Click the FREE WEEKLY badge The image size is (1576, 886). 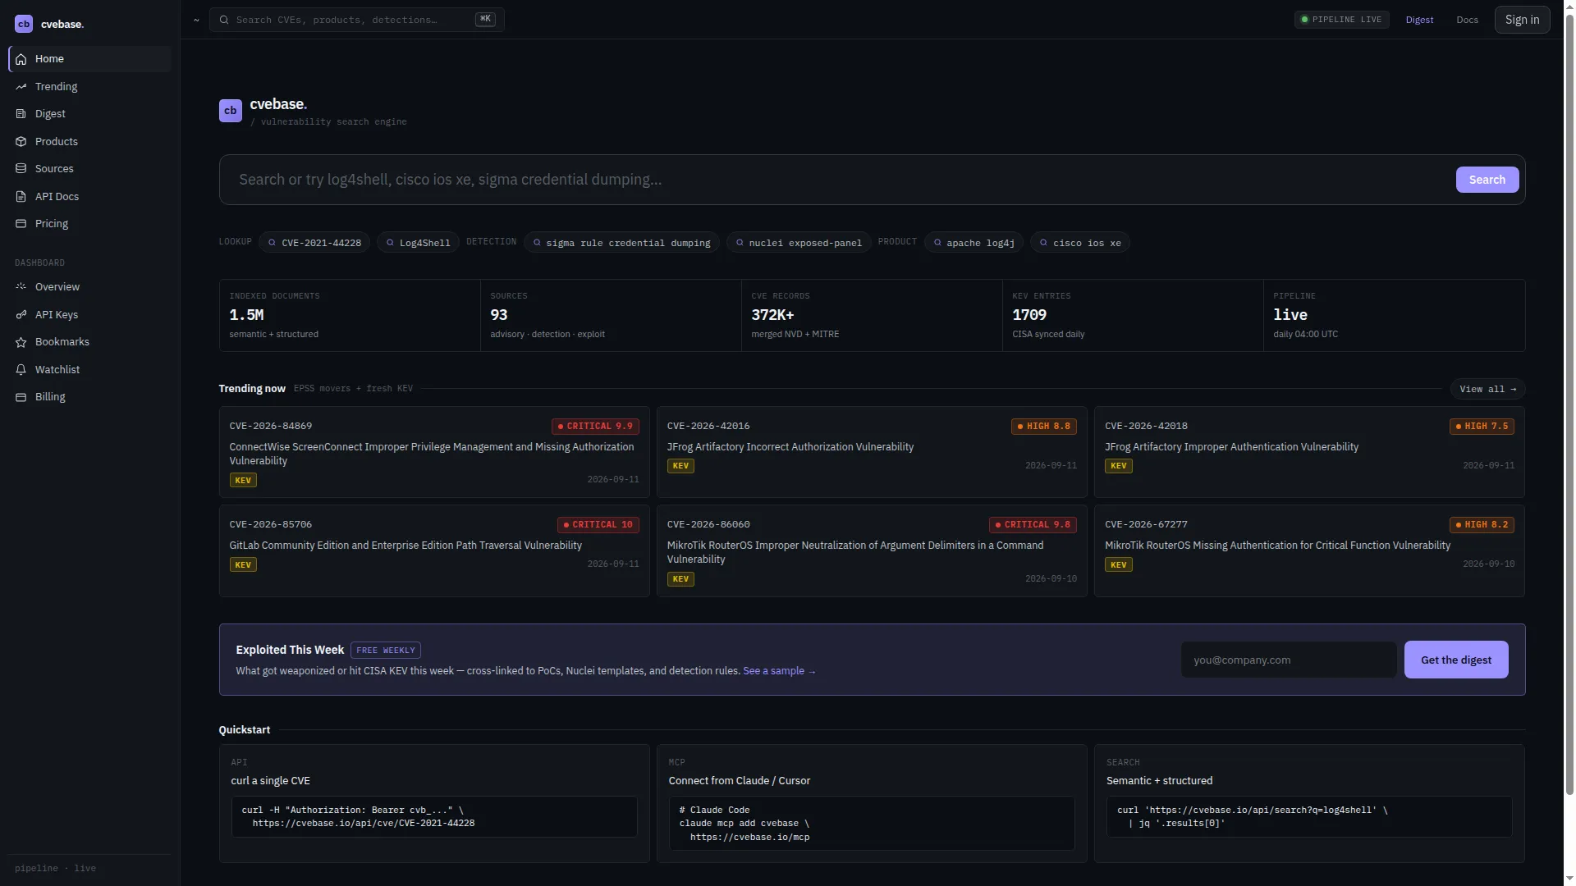pyautogui.click(x=386, y=651)
